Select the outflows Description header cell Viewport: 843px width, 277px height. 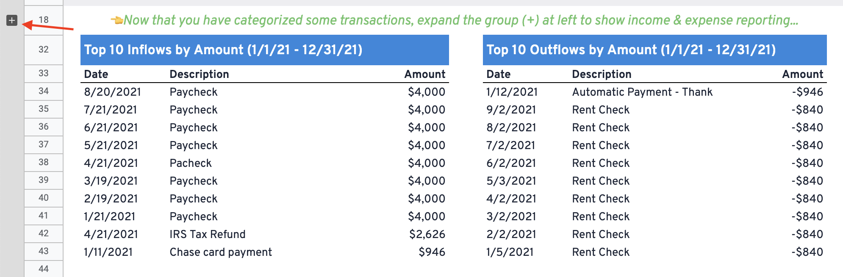point(602,74)
